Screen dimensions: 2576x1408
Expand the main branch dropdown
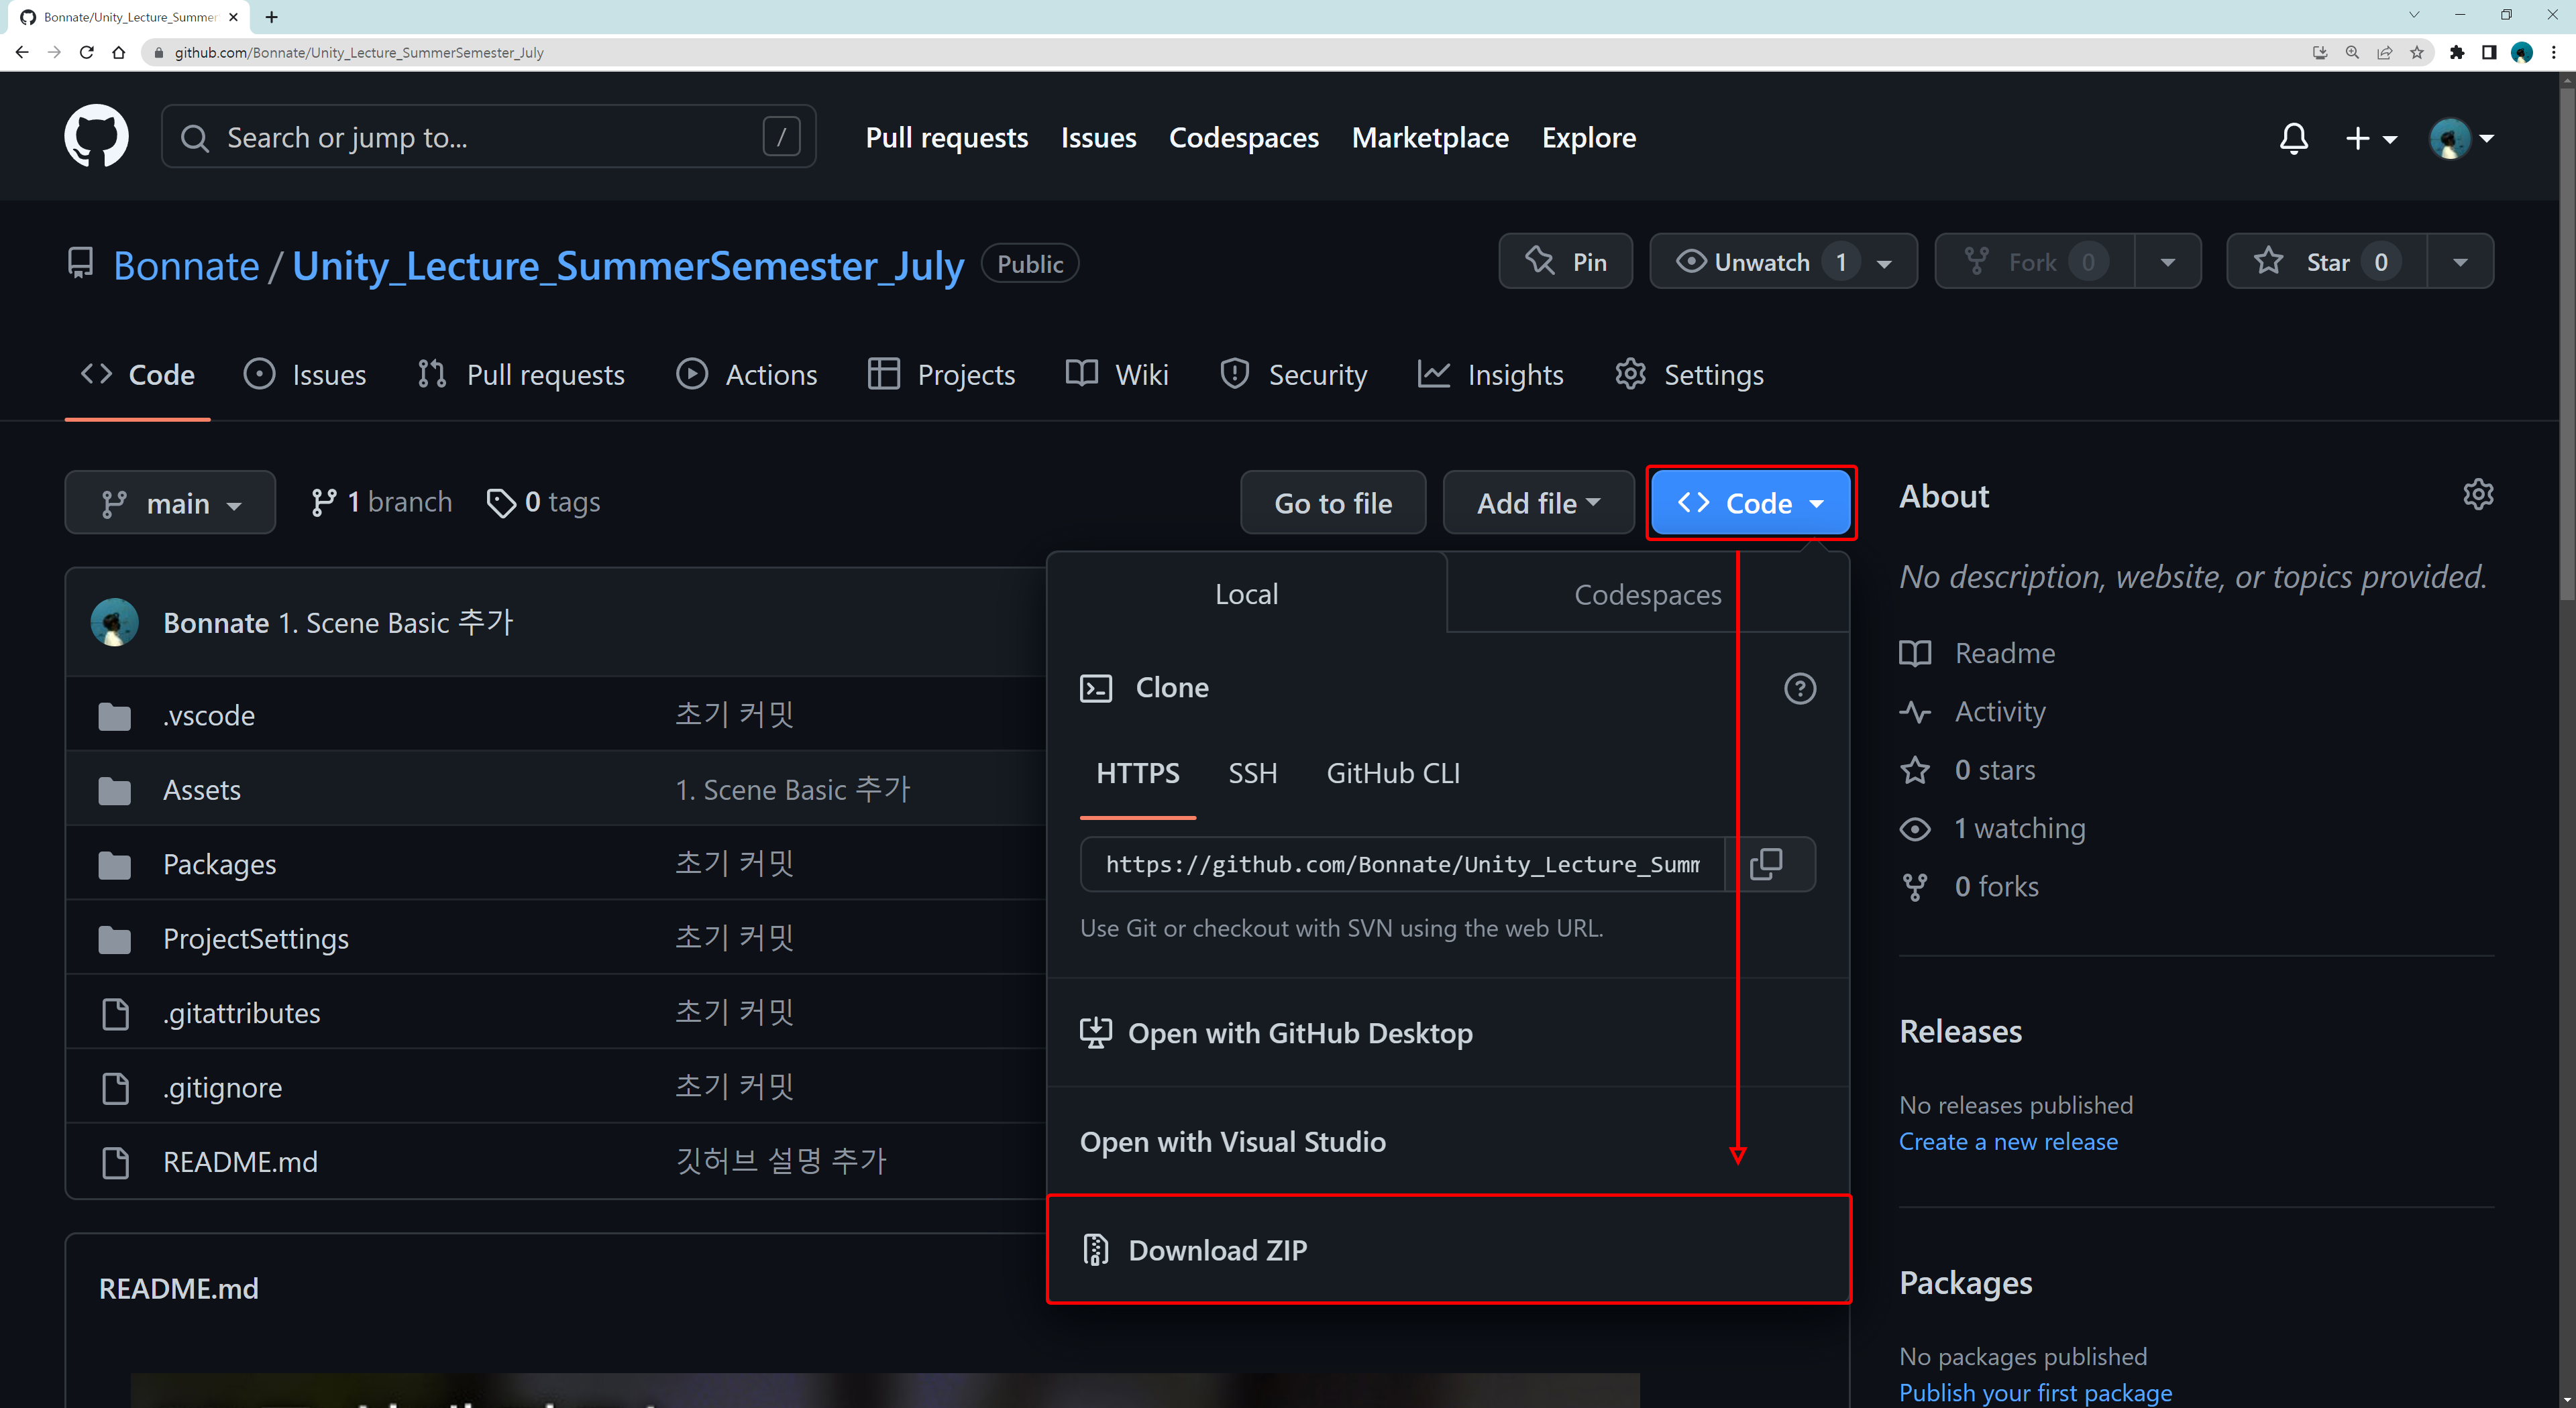tap(170, 503)
